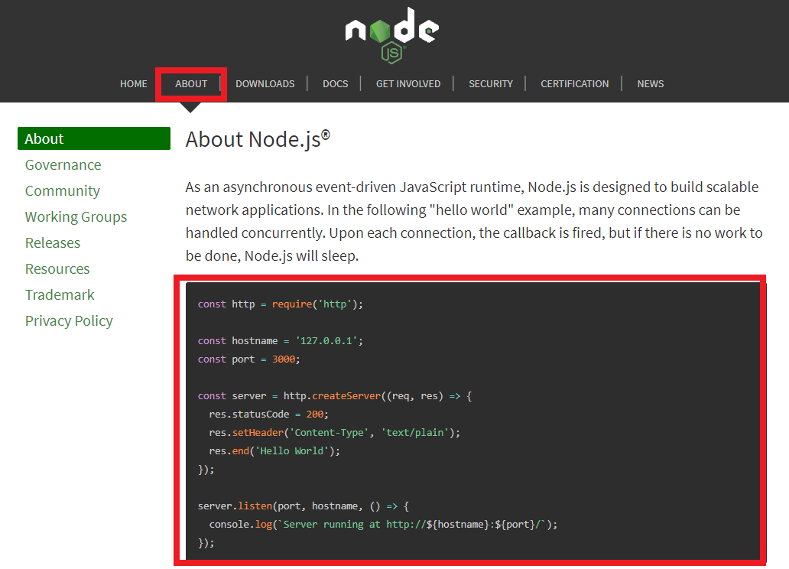Click code line res.end('Hello World')
789x569 pixels.
[x=274, y=451]
